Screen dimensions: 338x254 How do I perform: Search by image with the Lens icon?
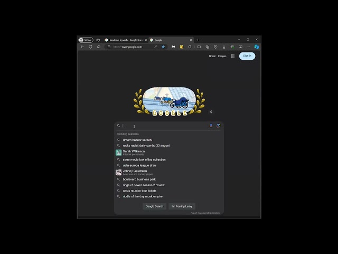[218, 126]
